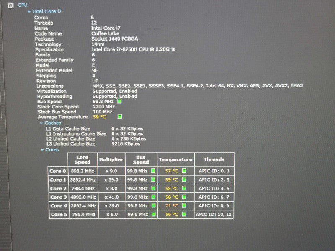This screenshot has width=335, height=251.
Task: Click the CPU chip icon at top
Action: 10,5
